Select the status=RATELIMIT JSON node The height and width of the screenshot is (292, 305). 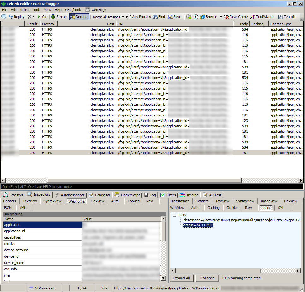[198, 225]
